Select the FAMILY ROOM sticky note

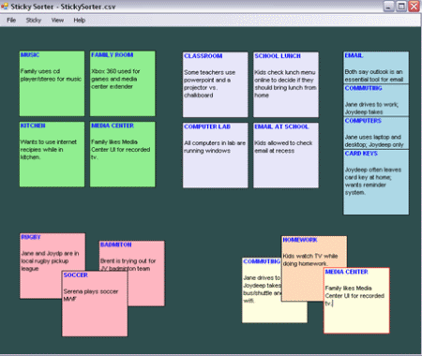tap(123, 83)
